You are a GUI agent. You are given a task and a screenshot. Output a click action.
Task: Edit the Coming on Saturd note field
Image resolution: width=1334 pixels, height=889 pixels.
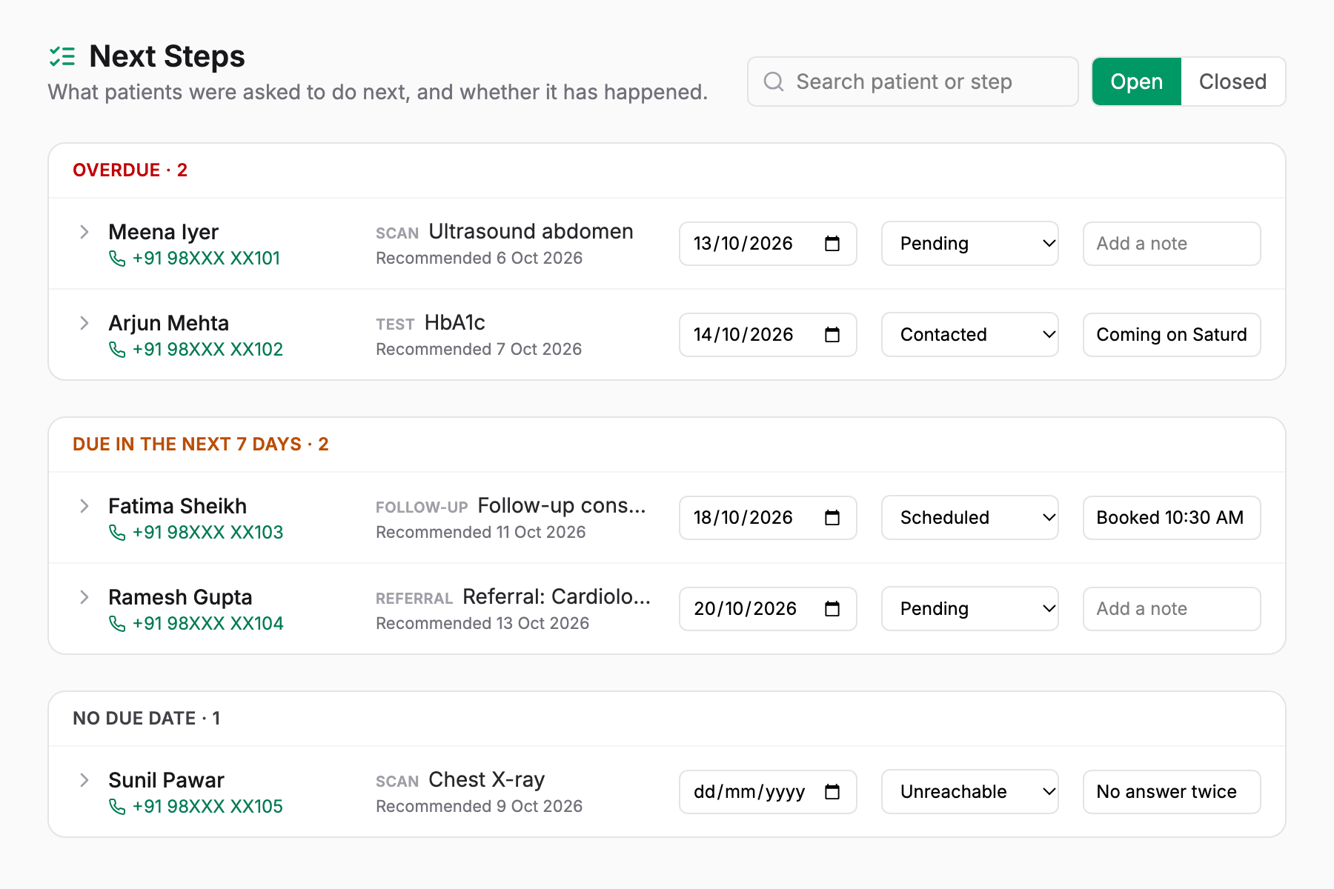(1172, 335)
